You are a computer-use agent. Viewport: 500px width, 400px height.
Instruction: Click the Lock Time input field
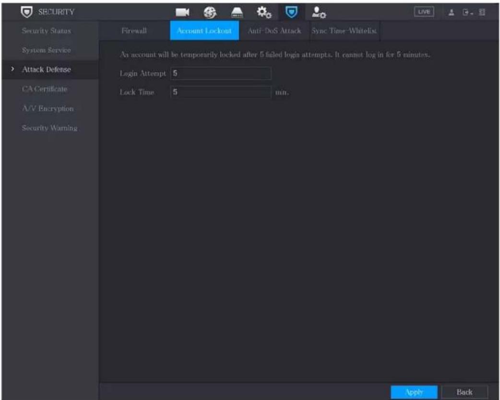pyautogui.click(x=221, y=93)
